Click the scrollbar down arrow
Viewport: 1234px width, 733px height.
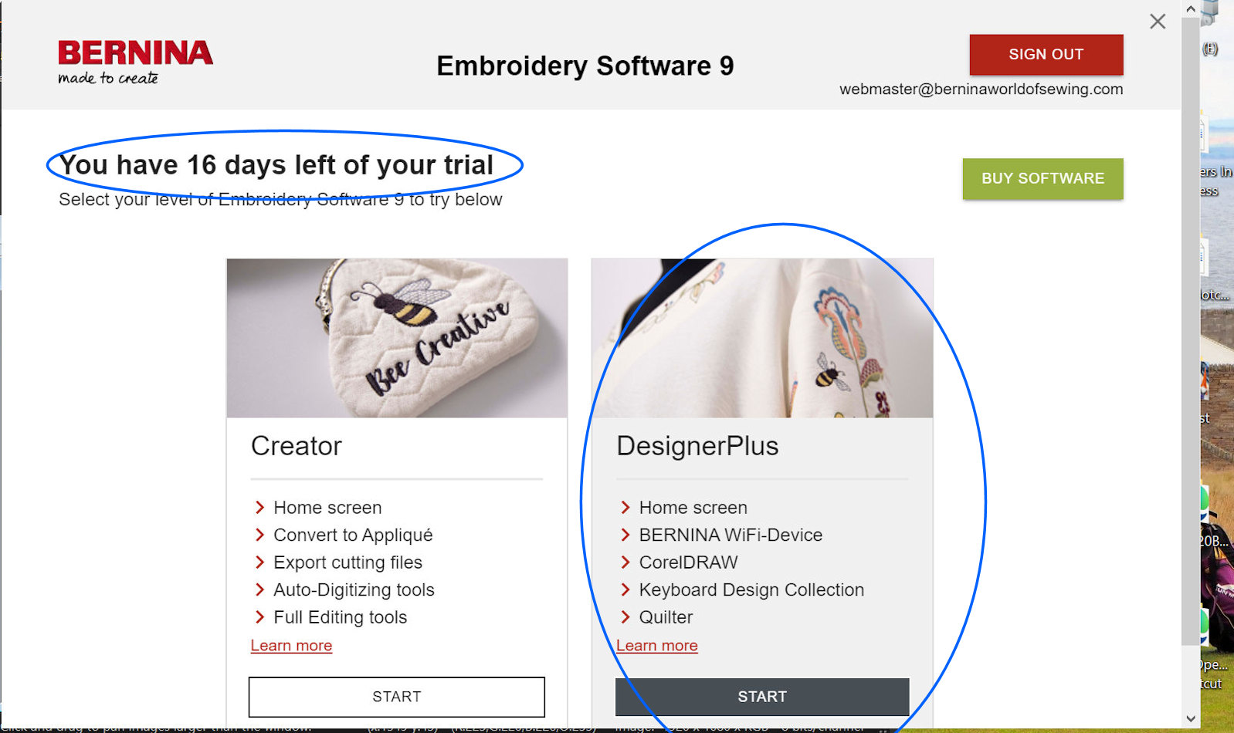(x=1191, y=718)
